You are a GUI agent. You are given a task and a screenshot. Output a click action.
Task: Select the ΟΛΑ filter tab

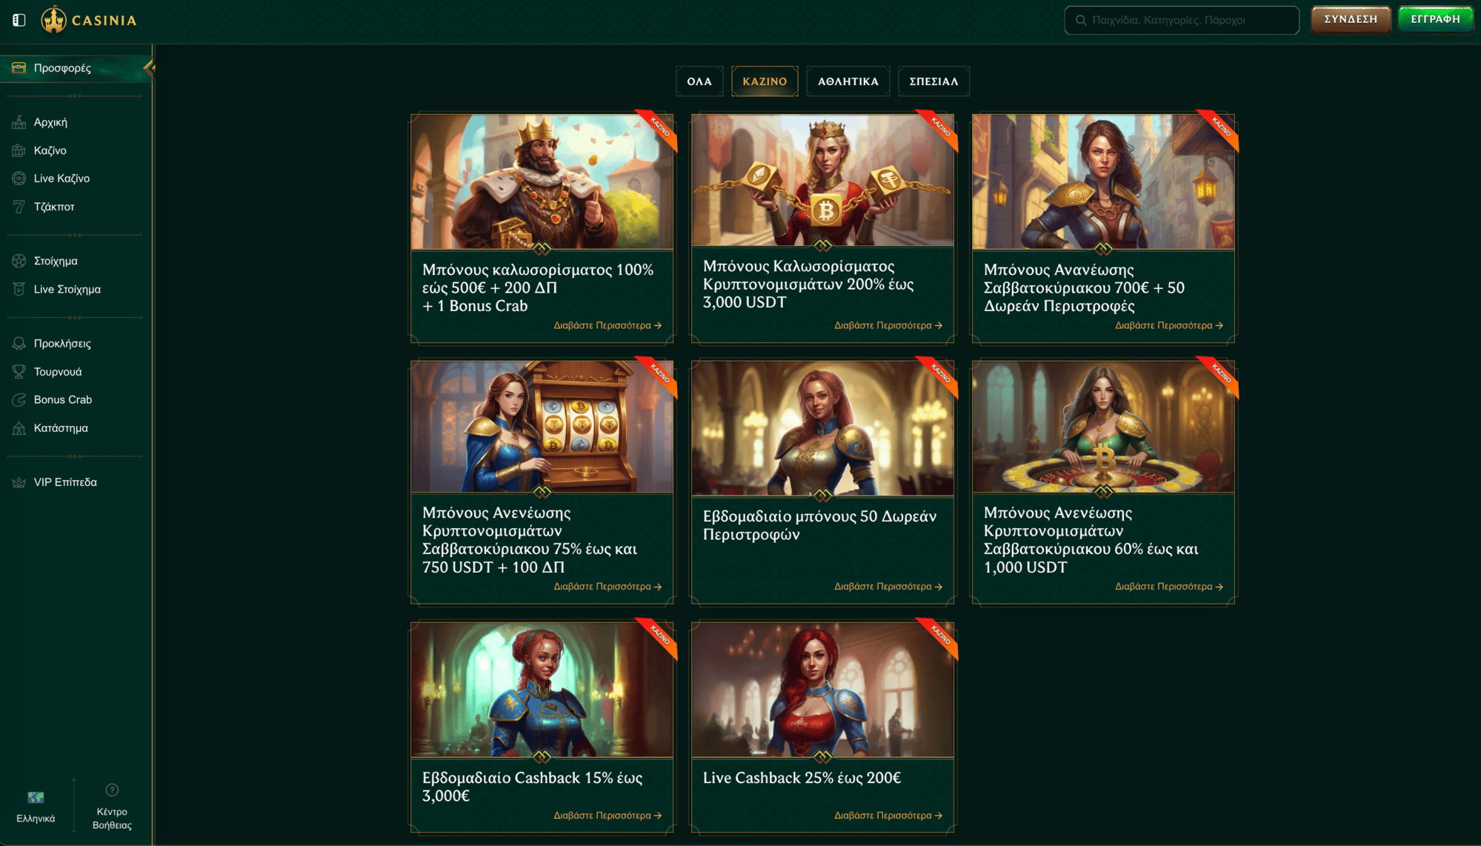699,81
